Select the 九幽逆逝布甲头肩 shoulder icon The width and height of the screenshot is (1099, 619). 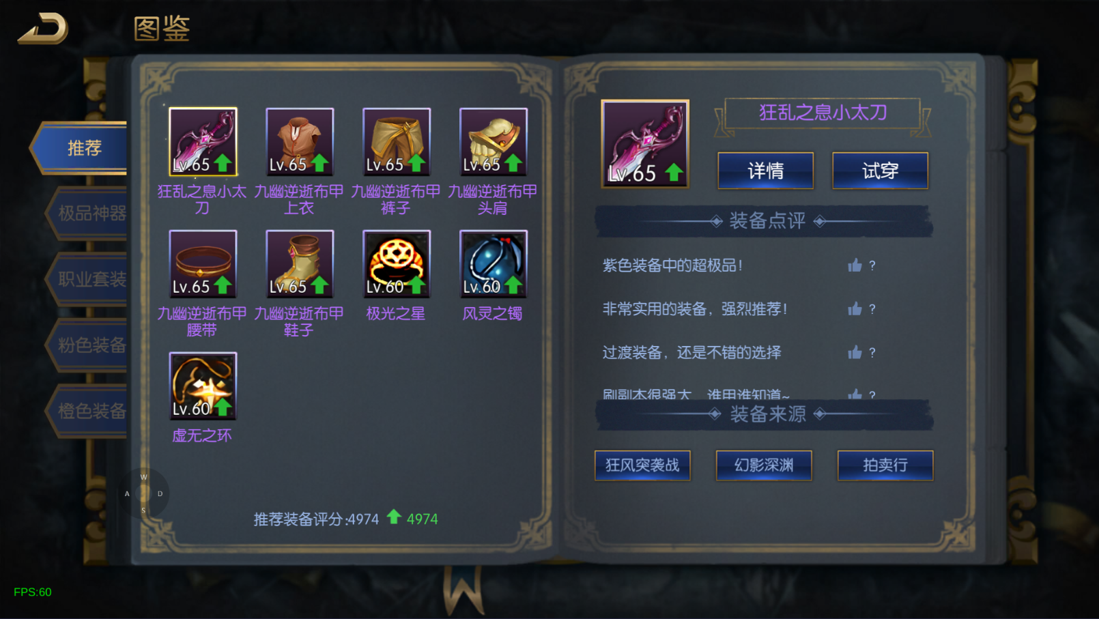click(494, 141)
